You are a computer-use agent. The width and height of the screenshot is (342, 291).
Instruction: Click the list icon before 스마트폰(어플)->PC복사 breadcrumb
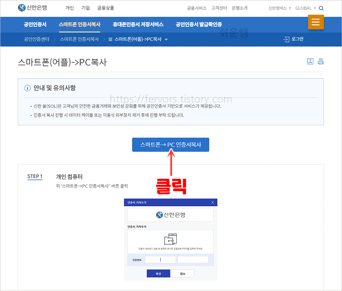[110, 39]
